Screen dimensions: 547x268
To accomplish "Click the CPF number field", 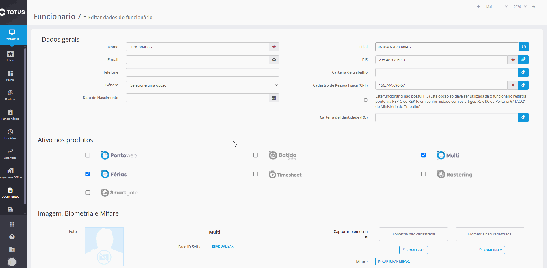I will tap(442, 85).
